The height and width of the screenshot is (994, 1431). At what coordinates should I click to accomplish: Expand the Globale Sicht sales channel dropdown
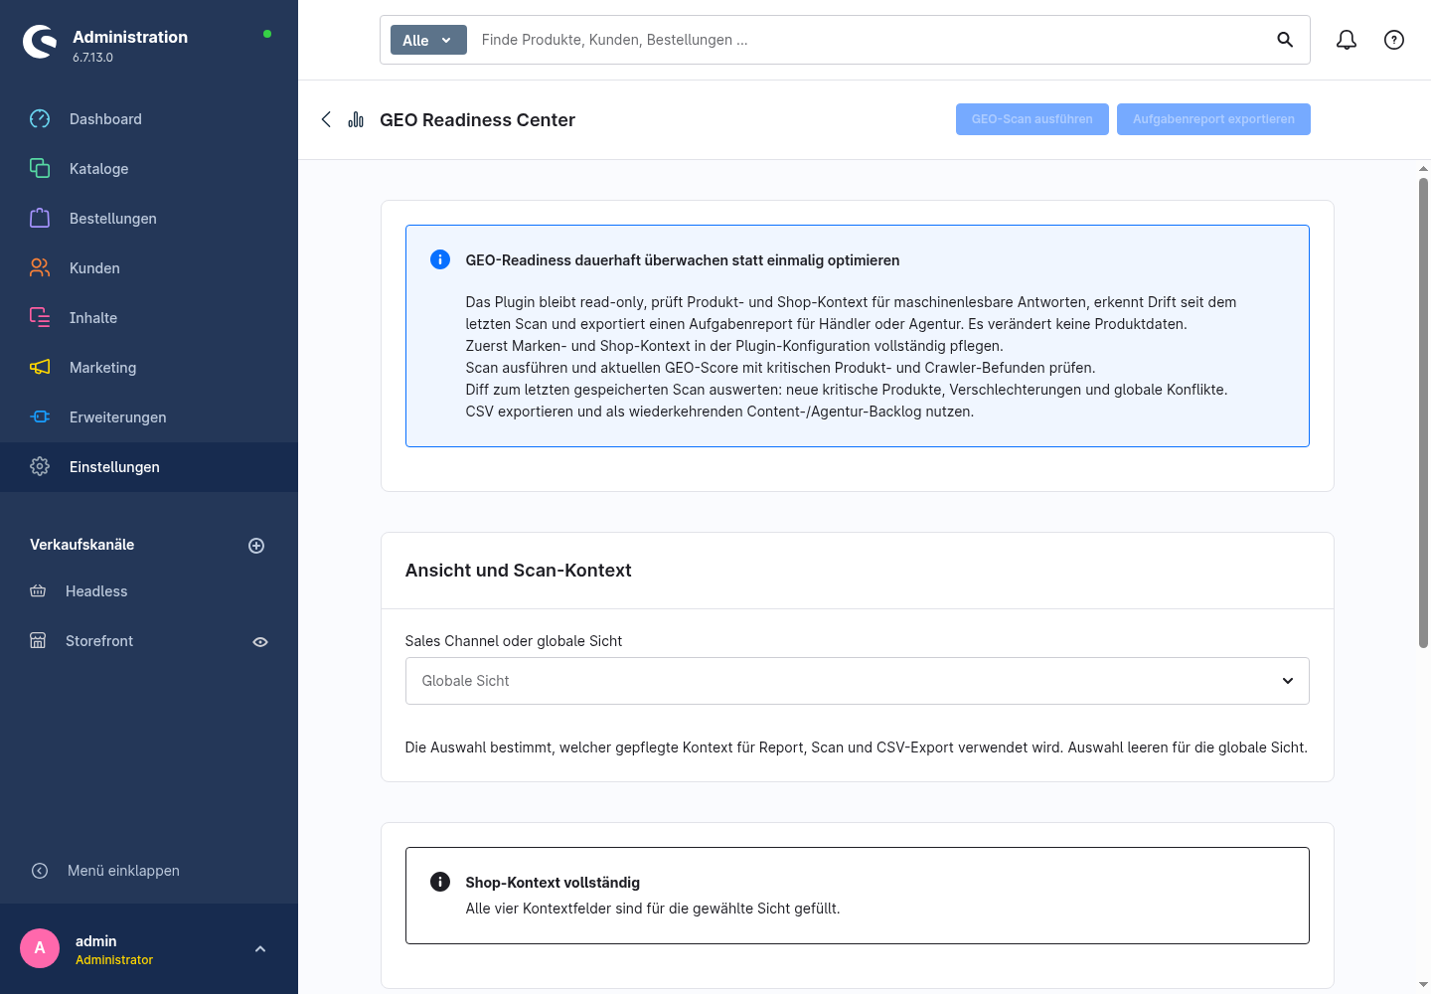point(857,681)
